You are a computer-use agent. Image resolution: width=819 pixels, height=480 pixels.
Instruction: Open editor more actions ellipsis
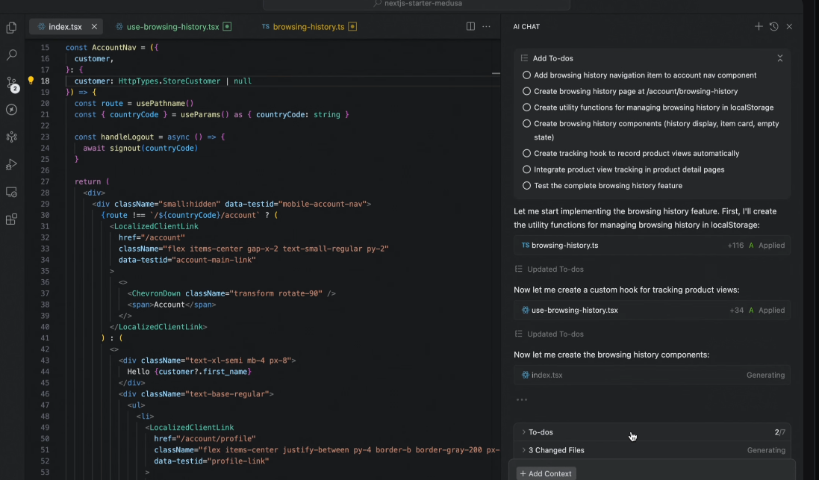tap(486, 26)
